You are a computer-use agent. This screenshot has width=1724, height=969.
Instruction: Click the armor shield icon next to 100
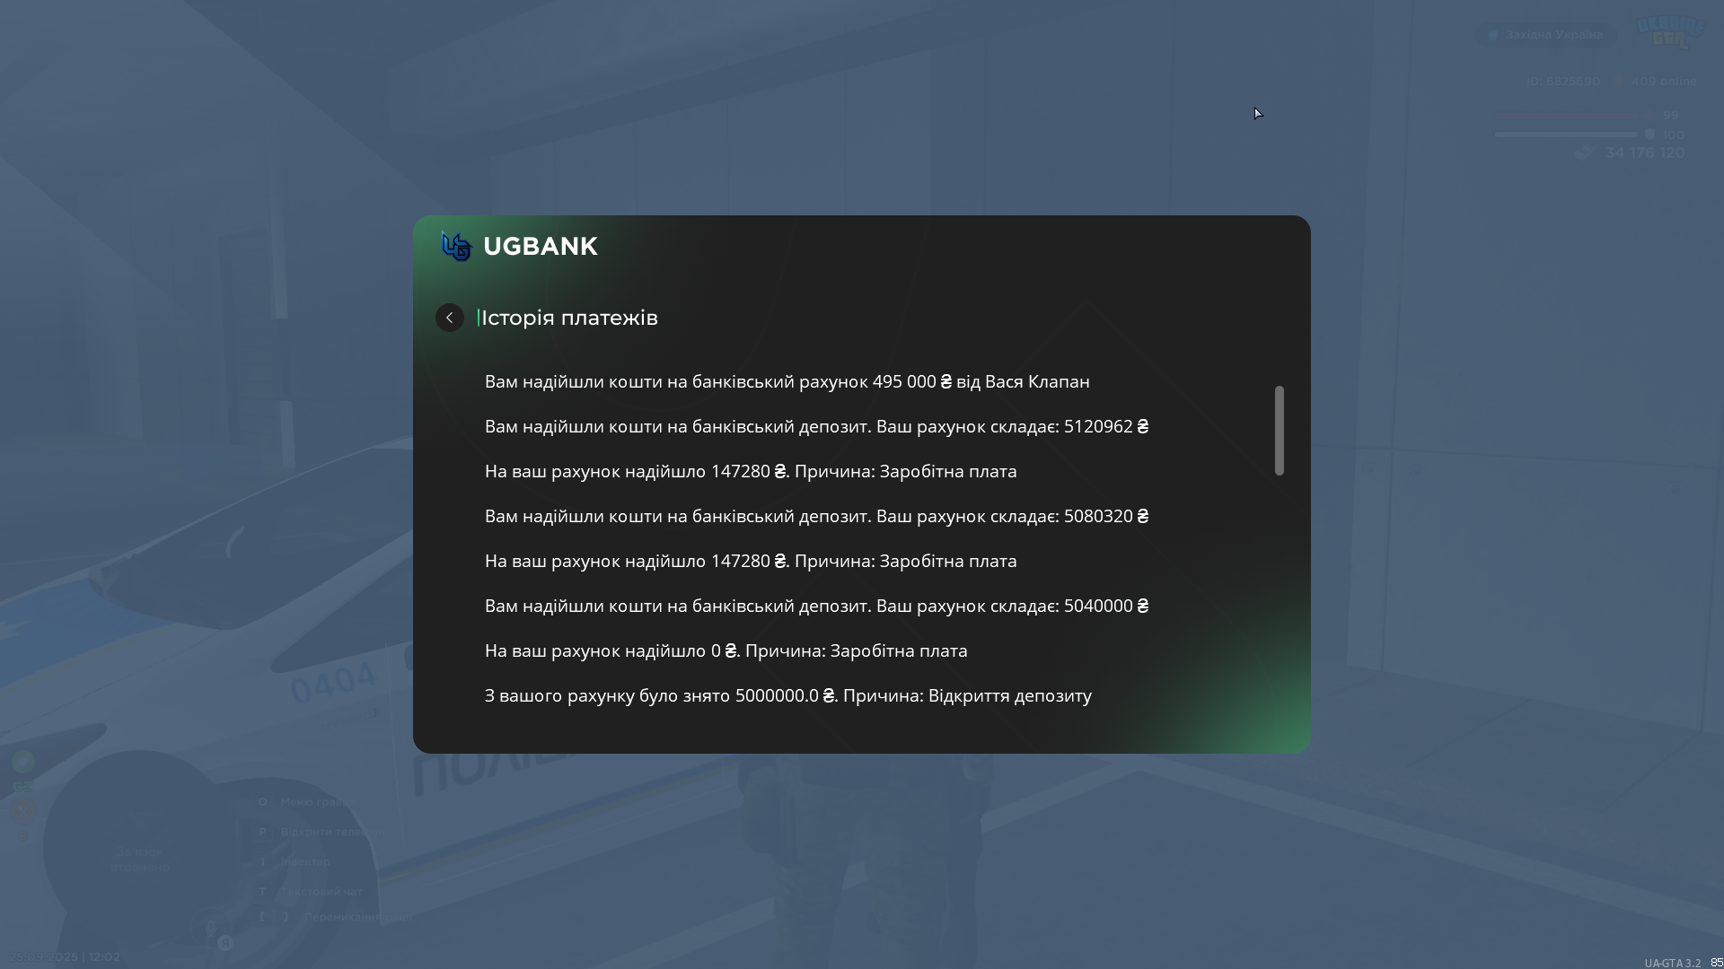(1649, 135)
